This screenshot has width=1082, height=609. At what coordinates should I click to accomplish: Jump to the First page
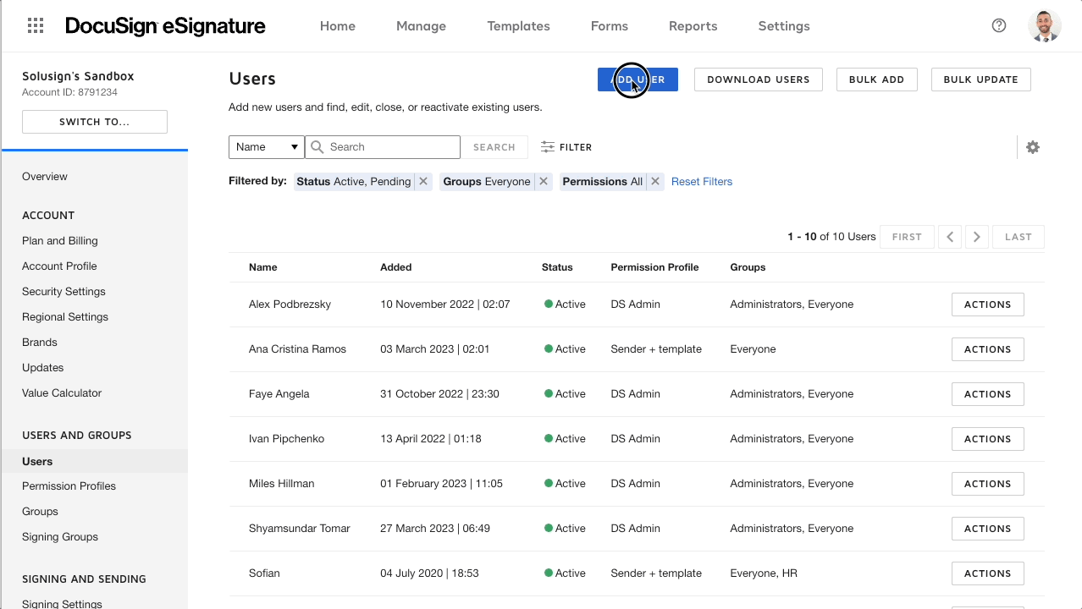[x=907, y=237]
